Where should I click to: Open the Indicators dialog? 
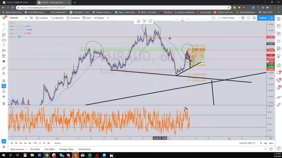point(57,18)
